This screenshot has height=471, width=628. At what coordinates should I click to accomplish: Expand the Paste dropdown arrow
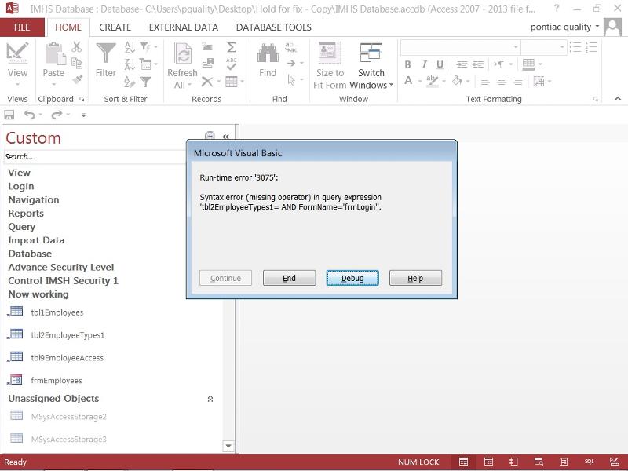click(53, 85)
